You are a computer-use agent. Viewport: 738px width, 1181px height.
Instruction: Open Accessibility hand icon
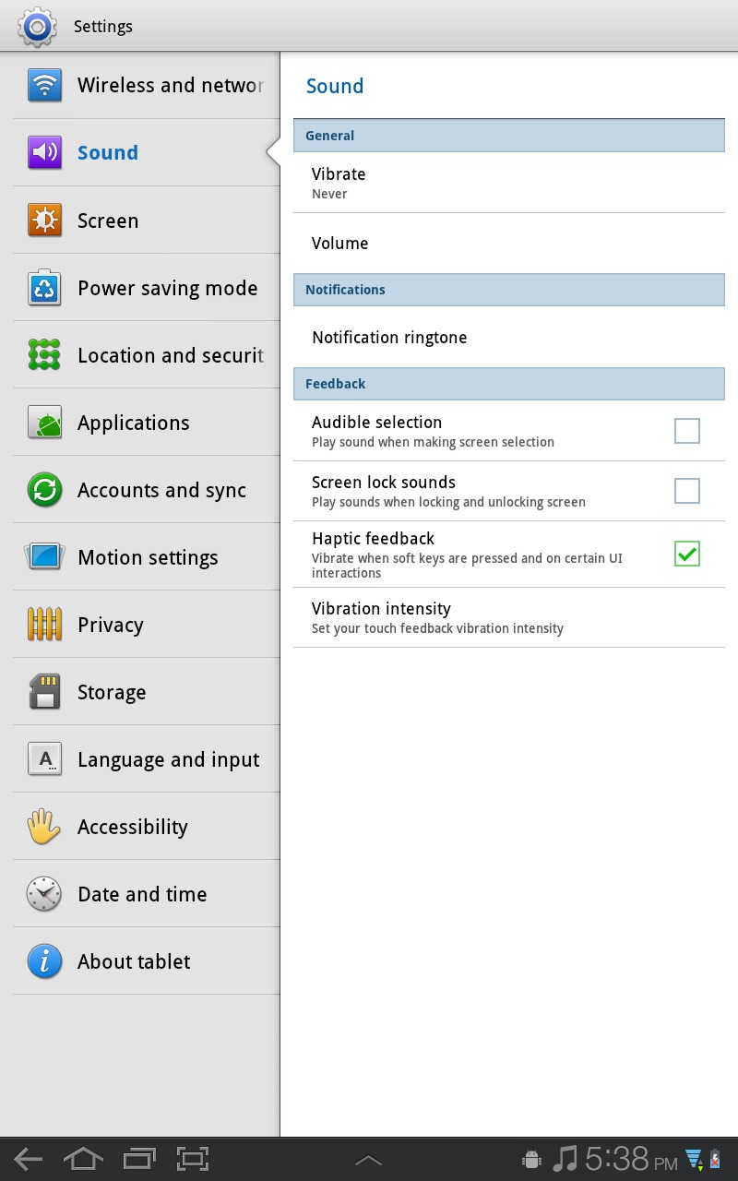(44, 827)
